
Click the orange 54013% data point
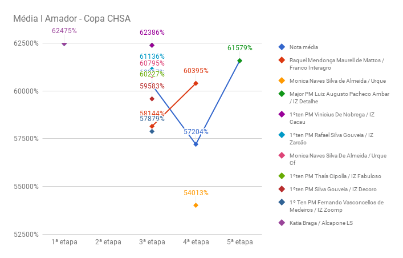(x=196, y=205)
